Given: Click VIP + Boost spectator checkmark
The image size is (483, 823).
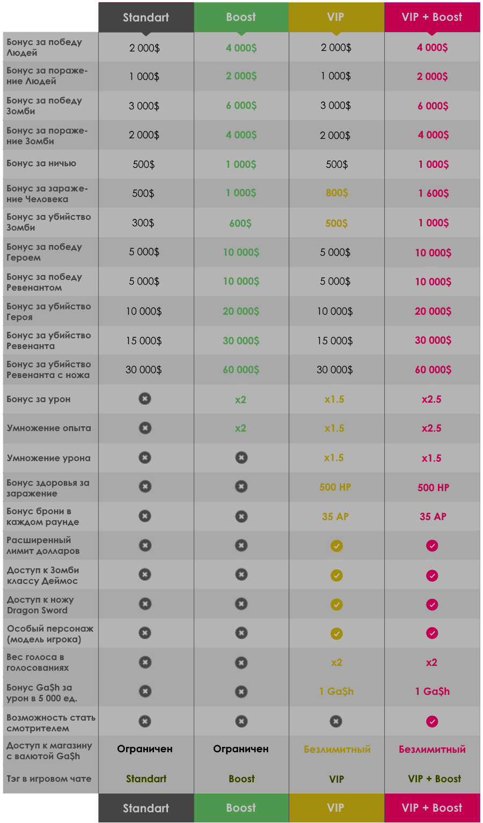Looking at the screenshot, I should [432, 721].
